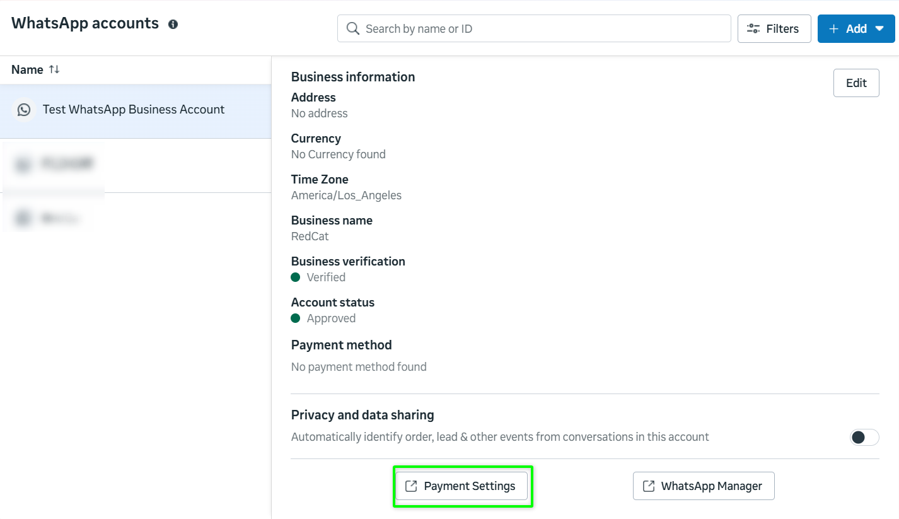Screen dimensions: 899x519
Task: Toggle the Privacy and data sharing switch
Action: [864, 437]
